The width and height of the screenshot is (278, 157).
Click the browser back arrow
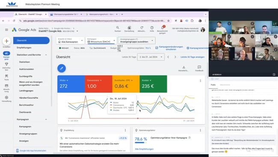[x=3, y=21]
